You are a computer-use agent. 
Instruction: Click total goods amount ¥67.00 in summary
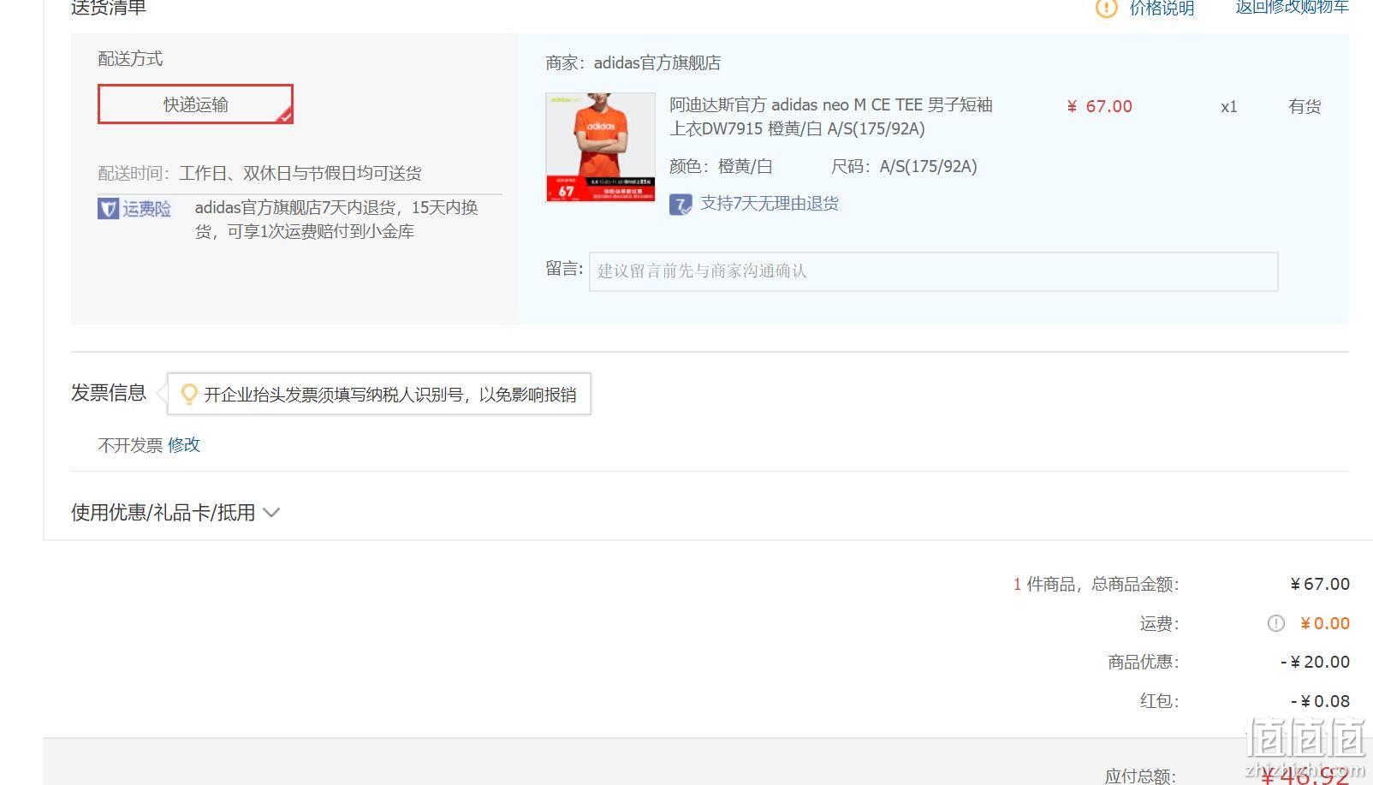tap(1320, 584)
